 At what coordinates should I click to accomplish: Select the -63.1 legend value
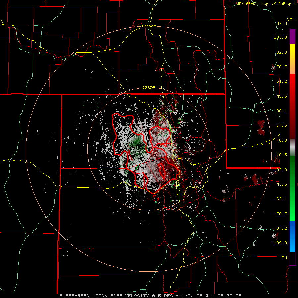280,199
